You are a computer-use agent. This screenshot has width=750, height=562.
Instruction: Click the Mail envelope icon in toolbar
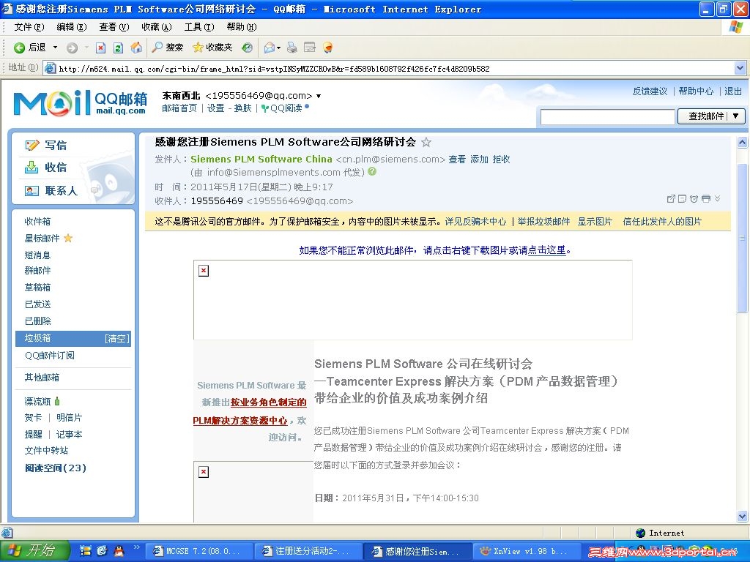pos(270,48)
